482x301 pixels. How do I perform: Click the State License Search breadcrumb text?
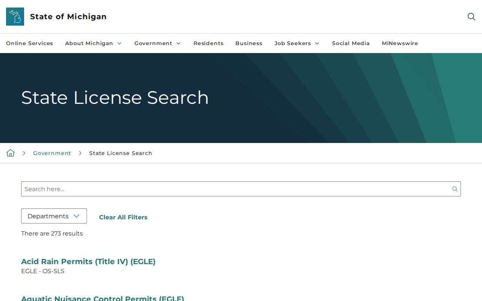[x=120, y=153]
